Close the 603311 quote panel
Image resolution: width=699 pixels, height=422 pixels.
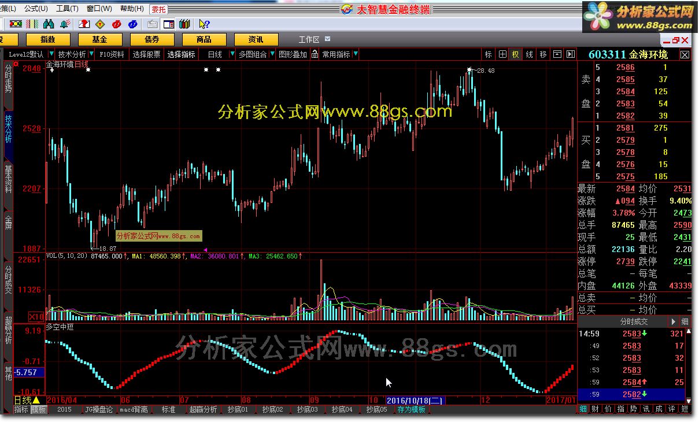[685, 54]
